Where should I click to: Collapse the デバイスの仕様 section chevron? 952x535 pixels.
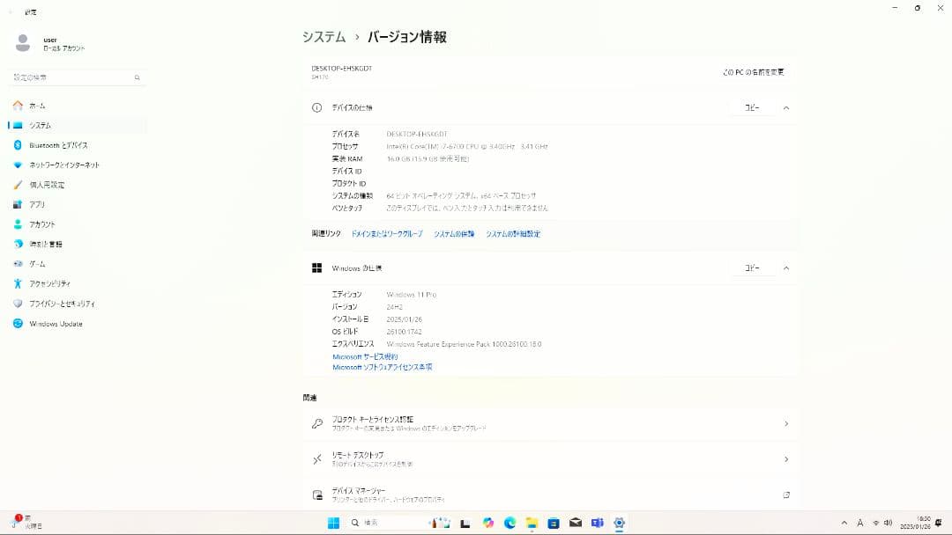pos(785,107)
